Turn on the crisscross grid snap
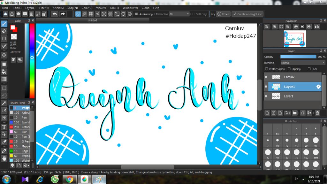The height and width of the screenshot is (184, 327). click(91, 14)
